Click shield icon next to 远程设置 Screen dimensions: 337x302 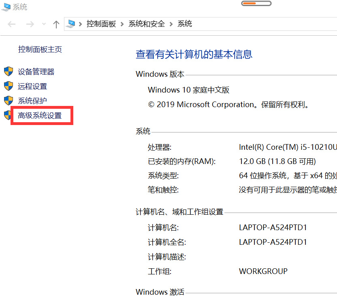click(x=9, y=86)
